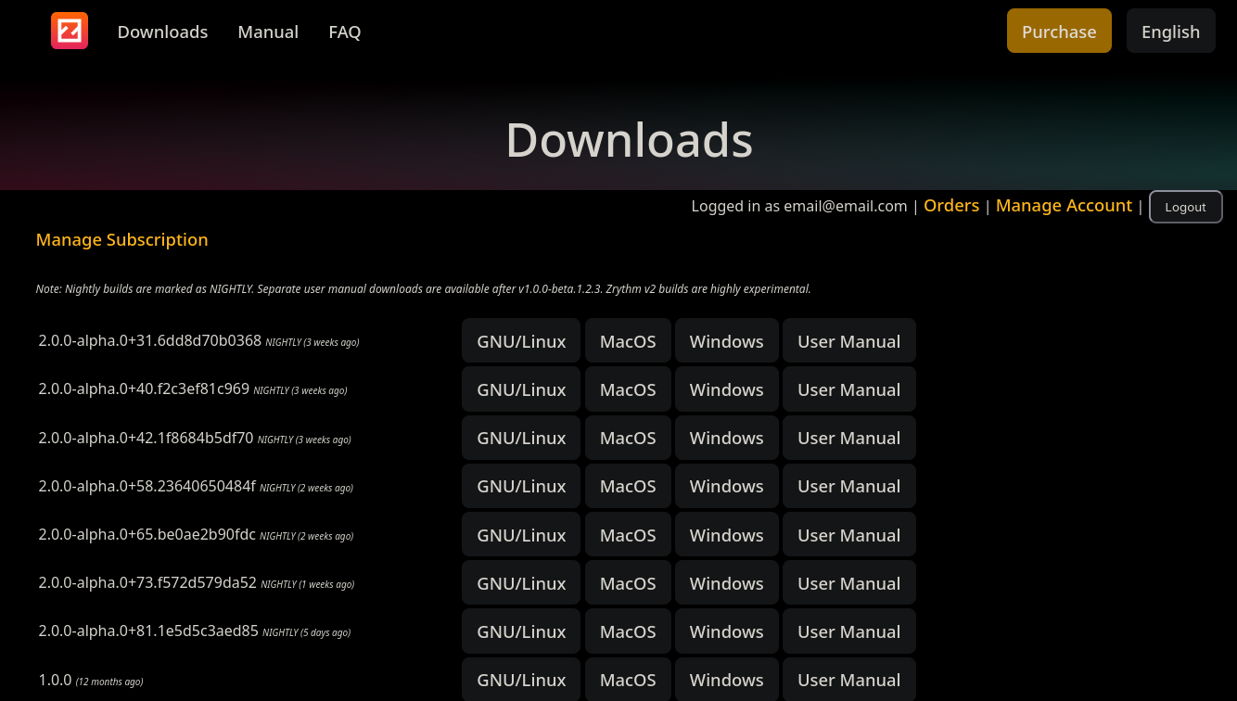1237x701 pixels.
Task: Download MacOS build for 2.0.0-alpha.0+73.f572d579da52
Action: click(628, 583)
